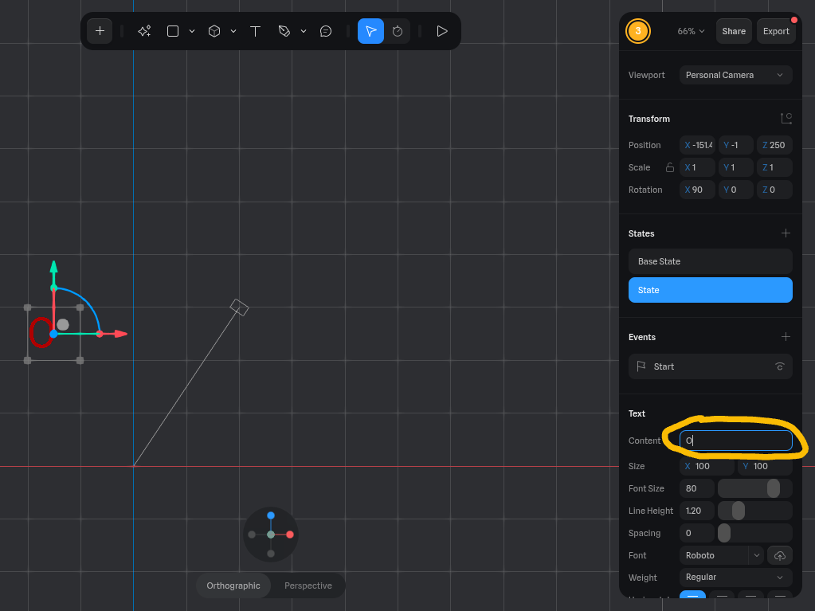Select the Rectangle shape tool
This screenshot has width=815, height=611.
point(173,31)
